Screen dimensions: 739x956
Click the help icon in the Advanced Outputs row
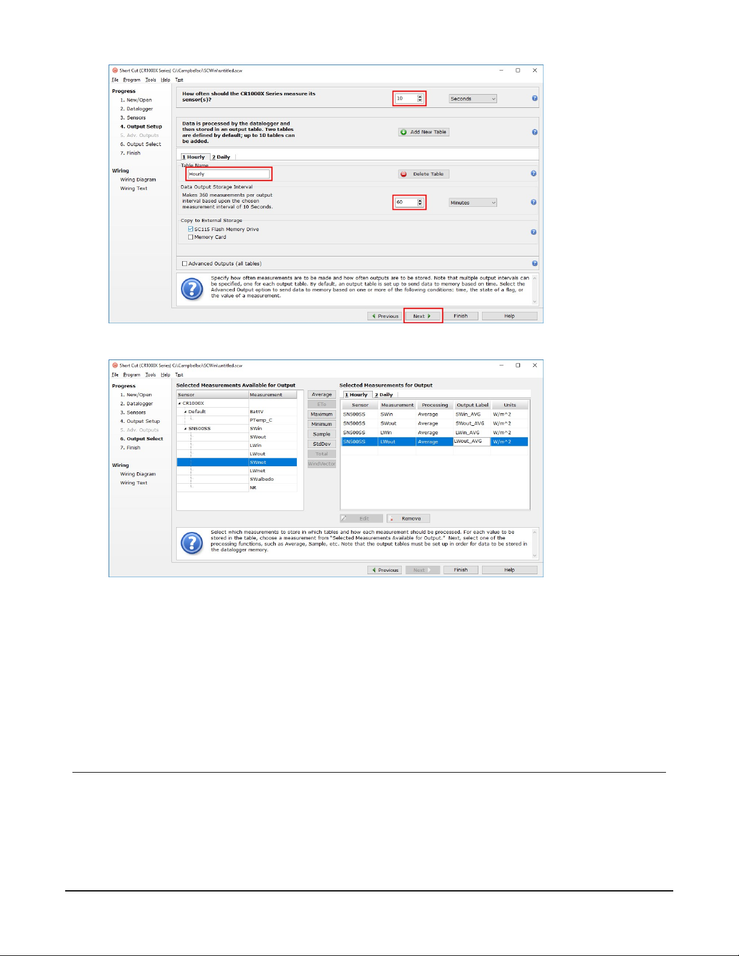[x=534, y=264]
